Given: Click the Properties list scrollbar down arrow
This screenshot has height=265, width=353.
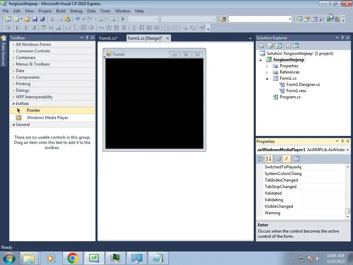Looking at the screenshot, I should click(x=347, y=217).
